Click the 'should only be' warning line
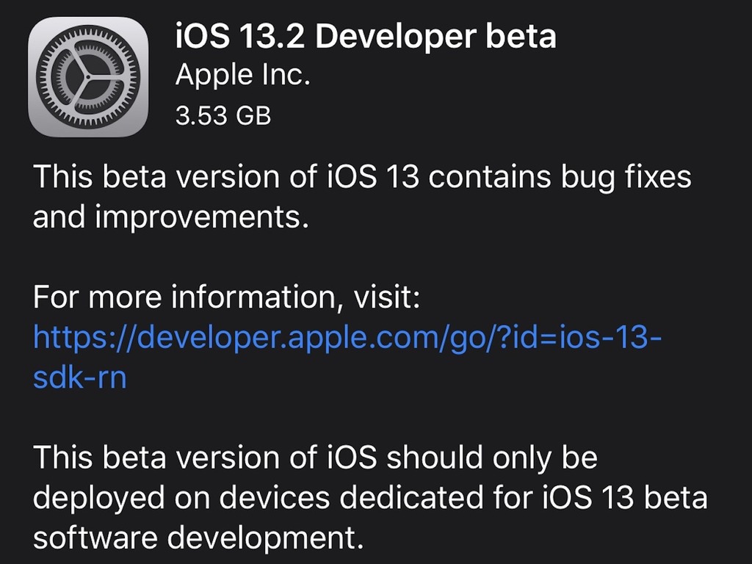This screenshot has width=752, height=564. [493, 457]
